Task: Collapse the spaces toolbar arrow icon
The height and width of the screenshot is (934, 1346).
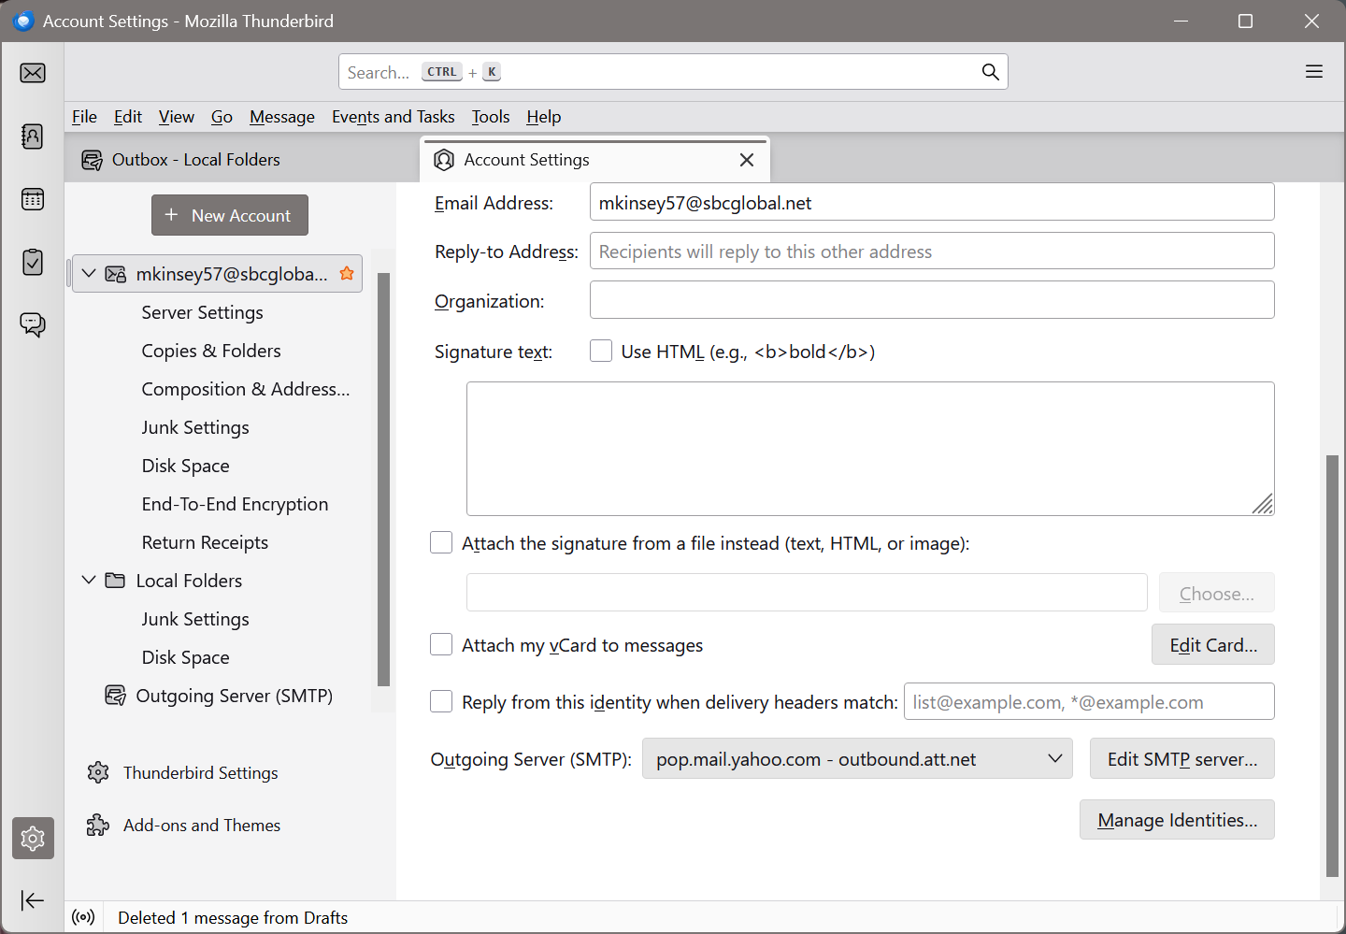Action: pyautogui.click(x=33, y=900)
